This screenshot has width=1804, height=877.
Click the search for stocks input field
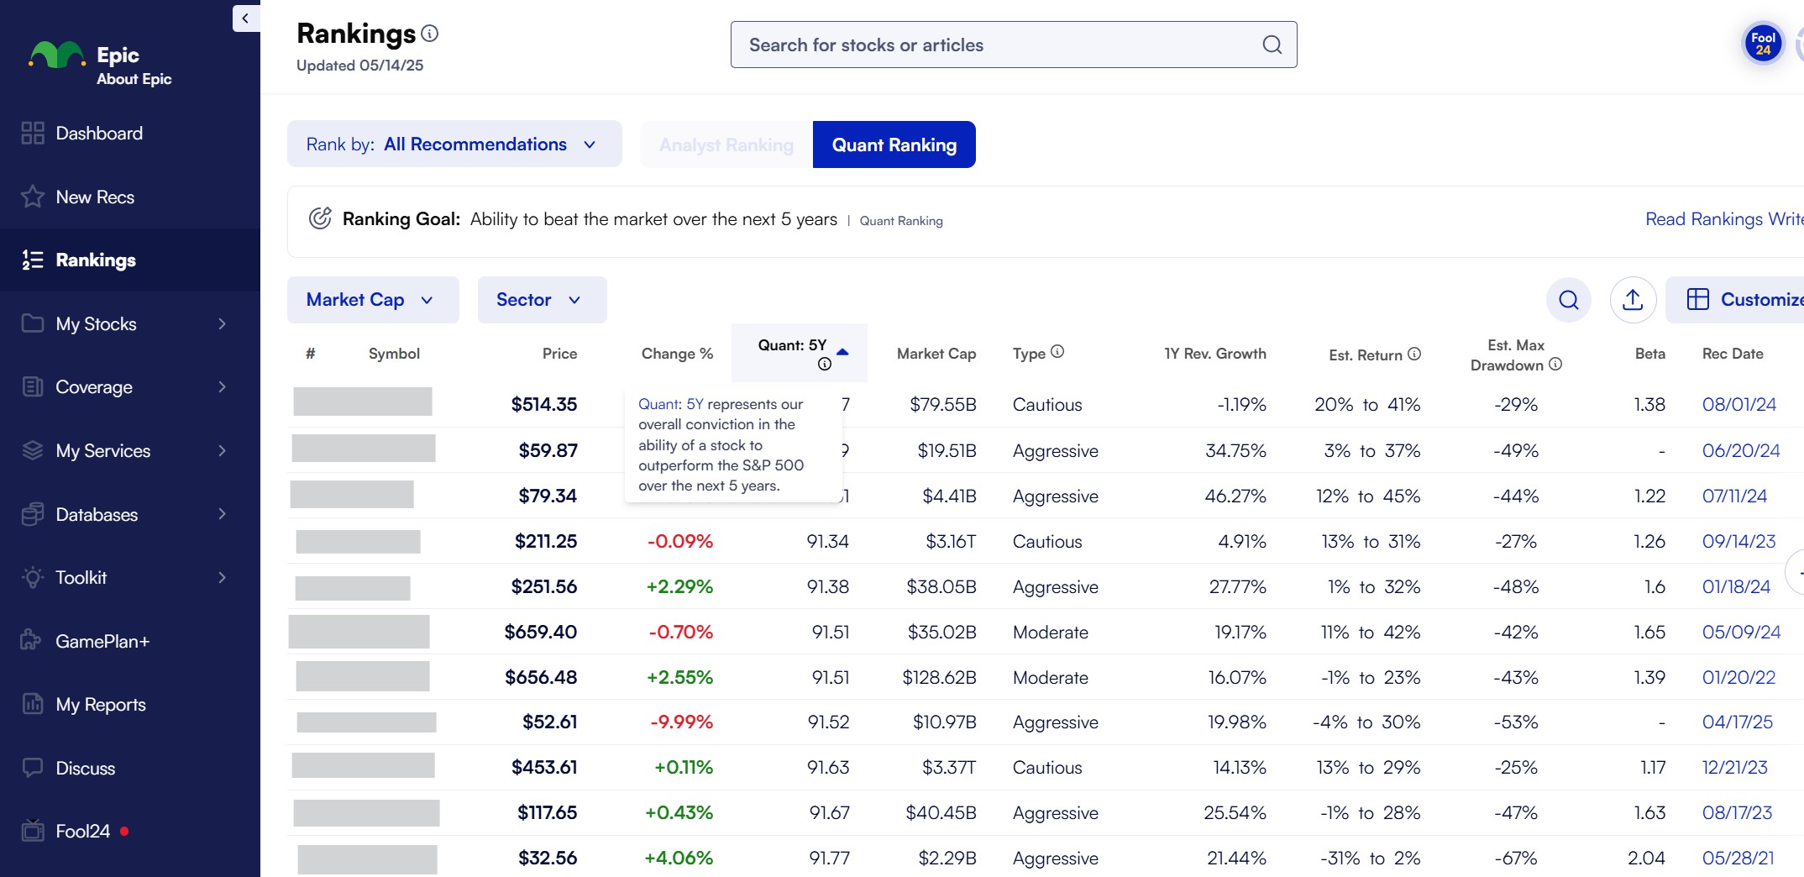tap(999, 45)
